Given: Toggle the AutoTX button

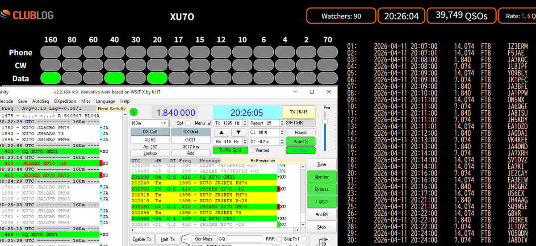Looking at the screenshot, I should point(301,141).
